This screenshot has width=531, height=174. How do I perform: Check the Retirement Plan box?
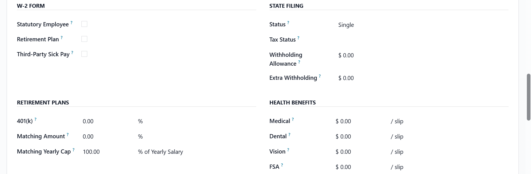point(84,39)
